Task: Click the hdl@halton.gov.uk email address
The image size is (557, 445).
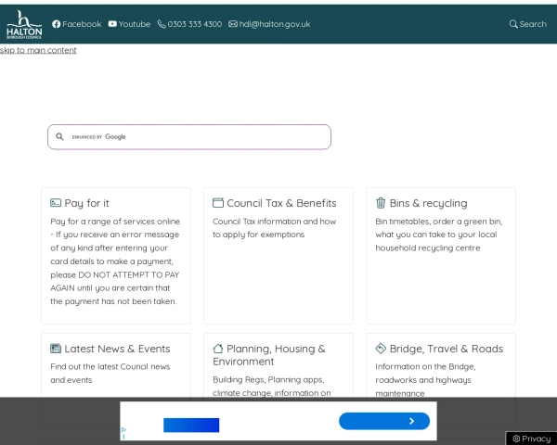Action: click(x=275, y=24)
